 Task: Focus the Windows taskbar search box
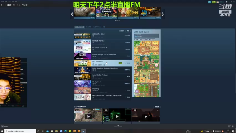click(20, 131)
